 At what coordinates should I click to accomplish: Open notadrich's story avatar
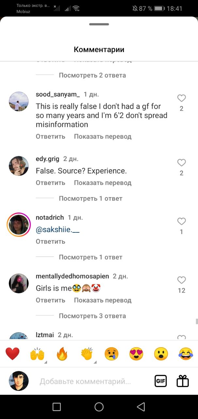[x=19, y=225]
